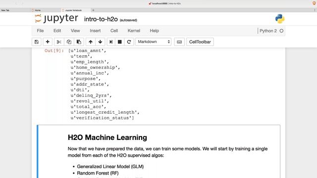Switch to the New Tab browser tab

click(x=15, y=10)
